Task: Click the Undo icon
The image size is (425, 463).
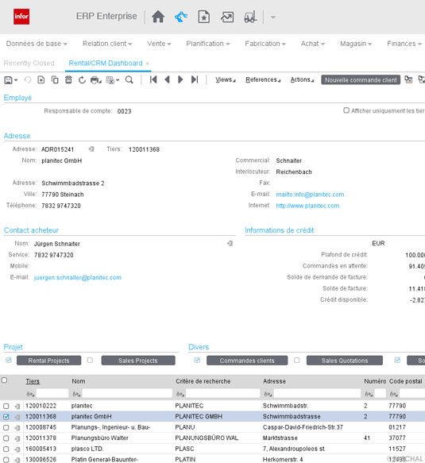Action: pyautogui.click(x=28, y=80)
